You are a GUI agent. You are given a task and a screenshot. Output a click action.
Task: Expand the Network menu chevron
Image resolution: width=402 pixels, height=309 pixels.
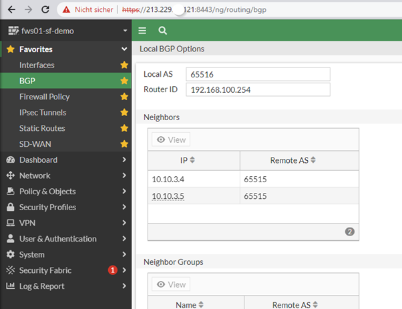pyautogui.click(x=124, y=176)
